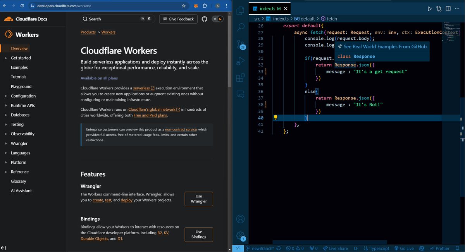Open the Glossary sidebar item
Image resolution: width=465 pixels, height=252 pixels.
pos(18,181)
